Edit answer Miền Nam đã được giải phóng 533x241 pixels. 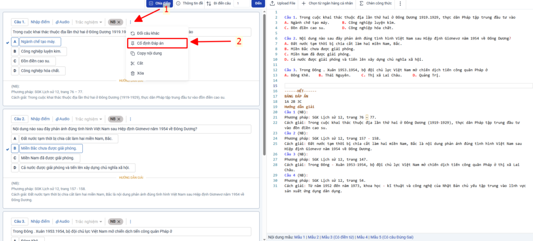pos(49,158)
